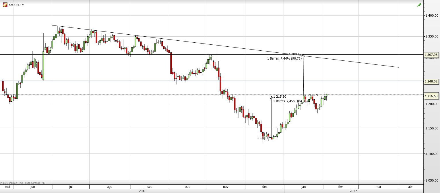The image size is (440, 193).
Task: Click the '1 215,80' measurement annotation
Action: tap(280, 97)
